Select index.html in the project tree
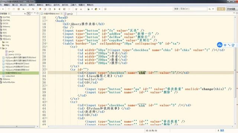The height and width of the screenshot is (133, 238). 10,76
